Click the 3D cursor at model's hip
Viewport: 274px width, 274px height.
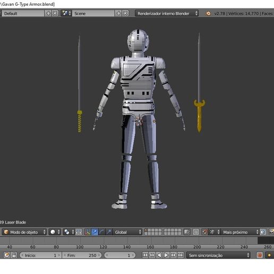click(139, 121)
